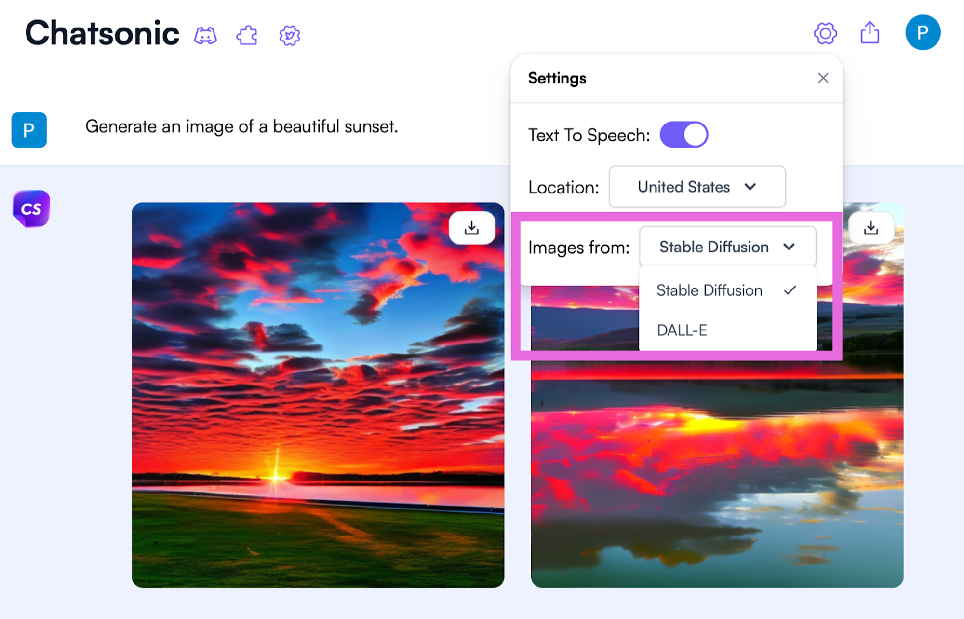The image size is (964, 619).
Task: Download the left sunset image
Action: pos(472,227)
